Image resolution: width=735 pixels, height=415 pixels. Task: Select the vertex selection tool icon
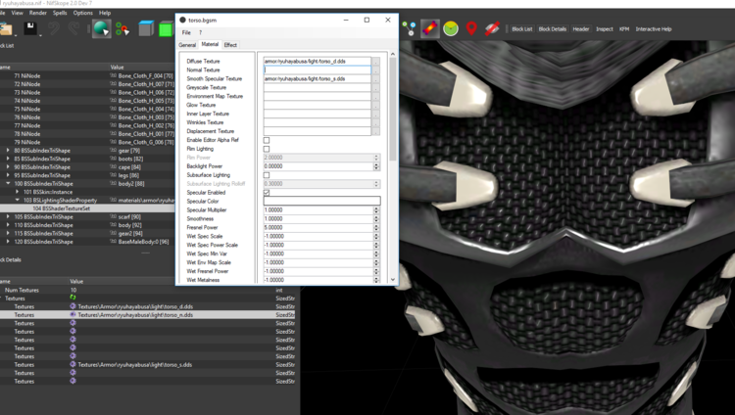122,29
